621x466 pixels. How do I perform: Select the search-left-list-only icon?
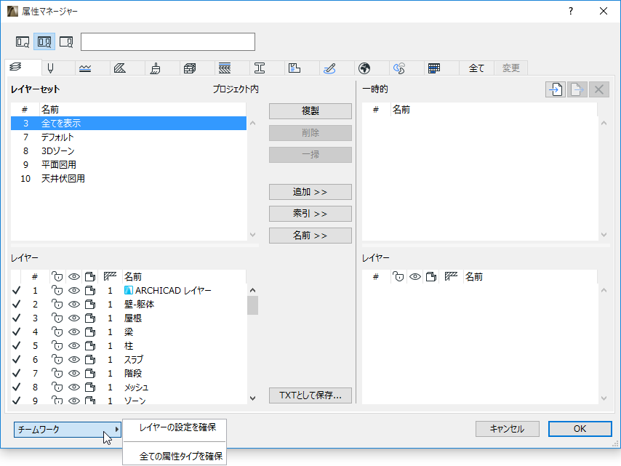[22, 41]
